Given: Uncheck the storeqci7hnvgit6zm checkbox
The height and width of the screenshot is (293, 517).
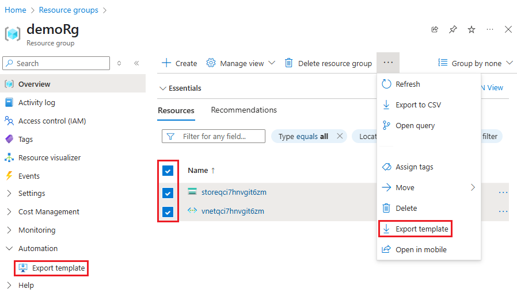Looking at the screenshot, I should click(168, 193).
